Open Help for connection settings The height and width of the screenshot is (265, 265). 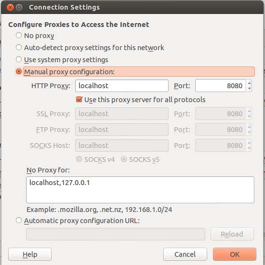tap(30, 254)
